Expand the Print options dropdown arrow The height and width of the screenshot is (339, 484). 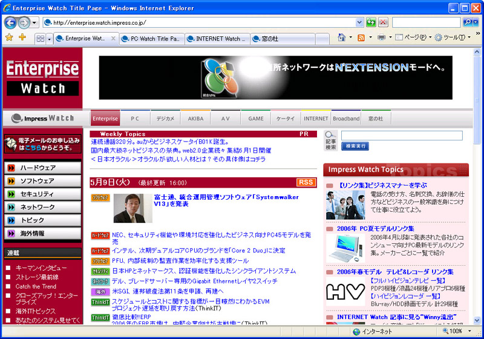pos(390,38)
